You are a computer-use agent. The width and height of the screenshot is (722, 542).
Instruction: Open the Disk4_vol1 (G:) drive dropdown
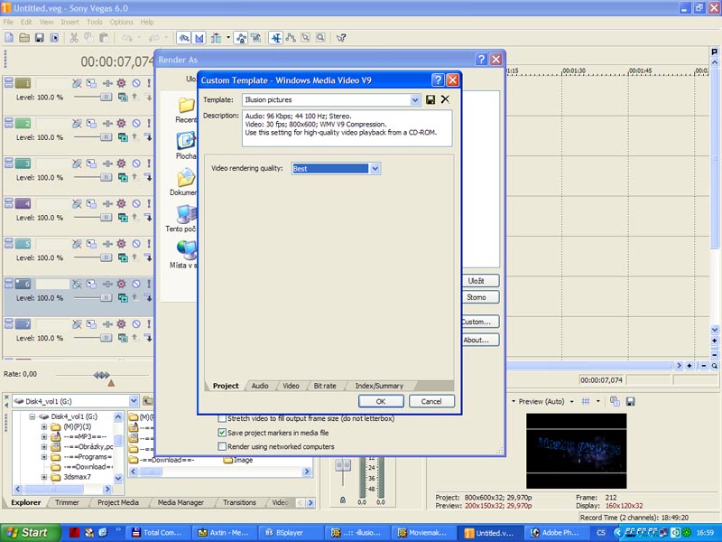point(134,401)
